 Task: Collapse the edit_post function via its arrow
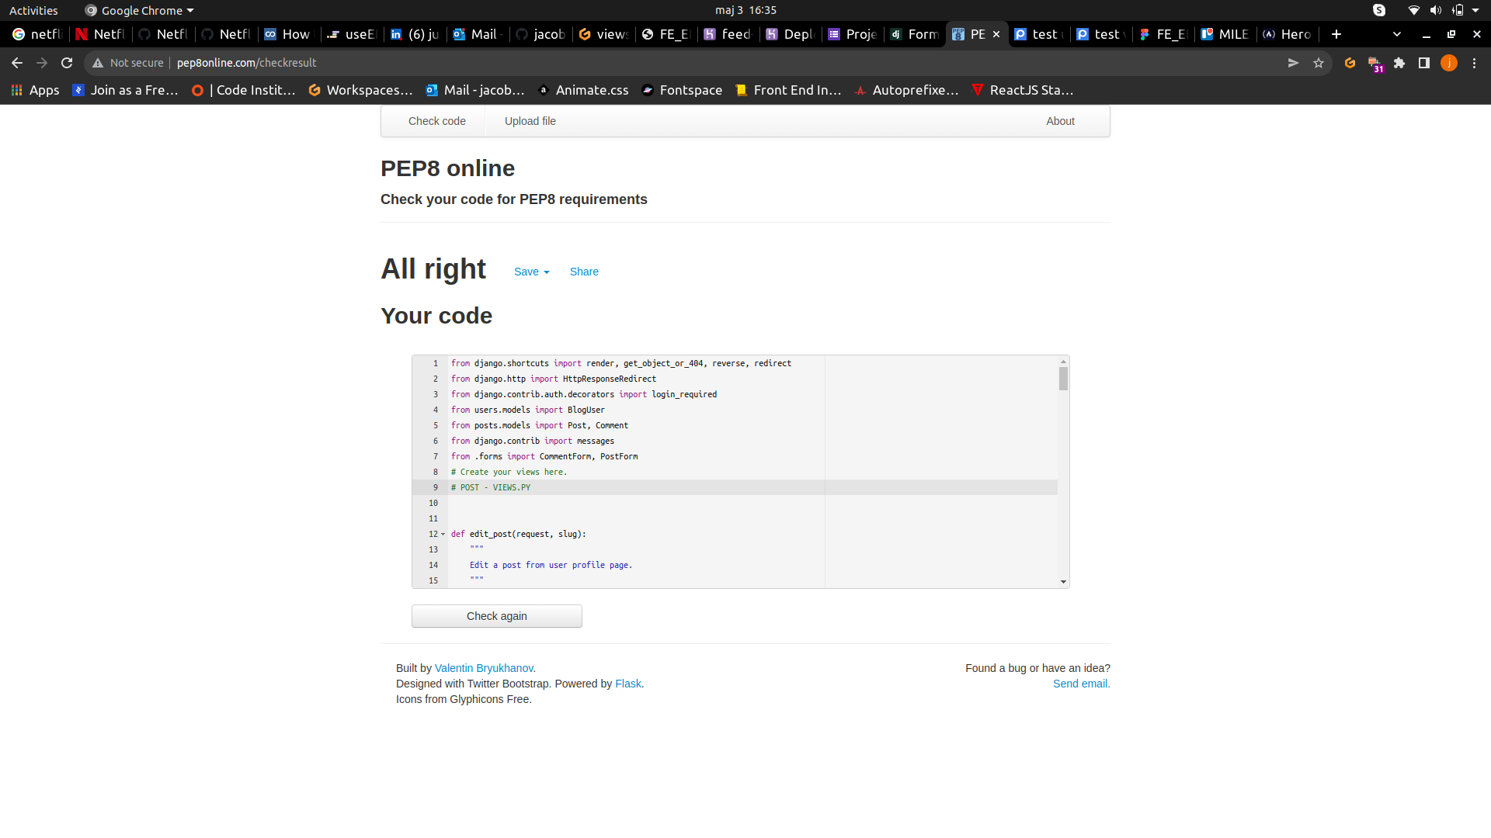pos(443,535)
